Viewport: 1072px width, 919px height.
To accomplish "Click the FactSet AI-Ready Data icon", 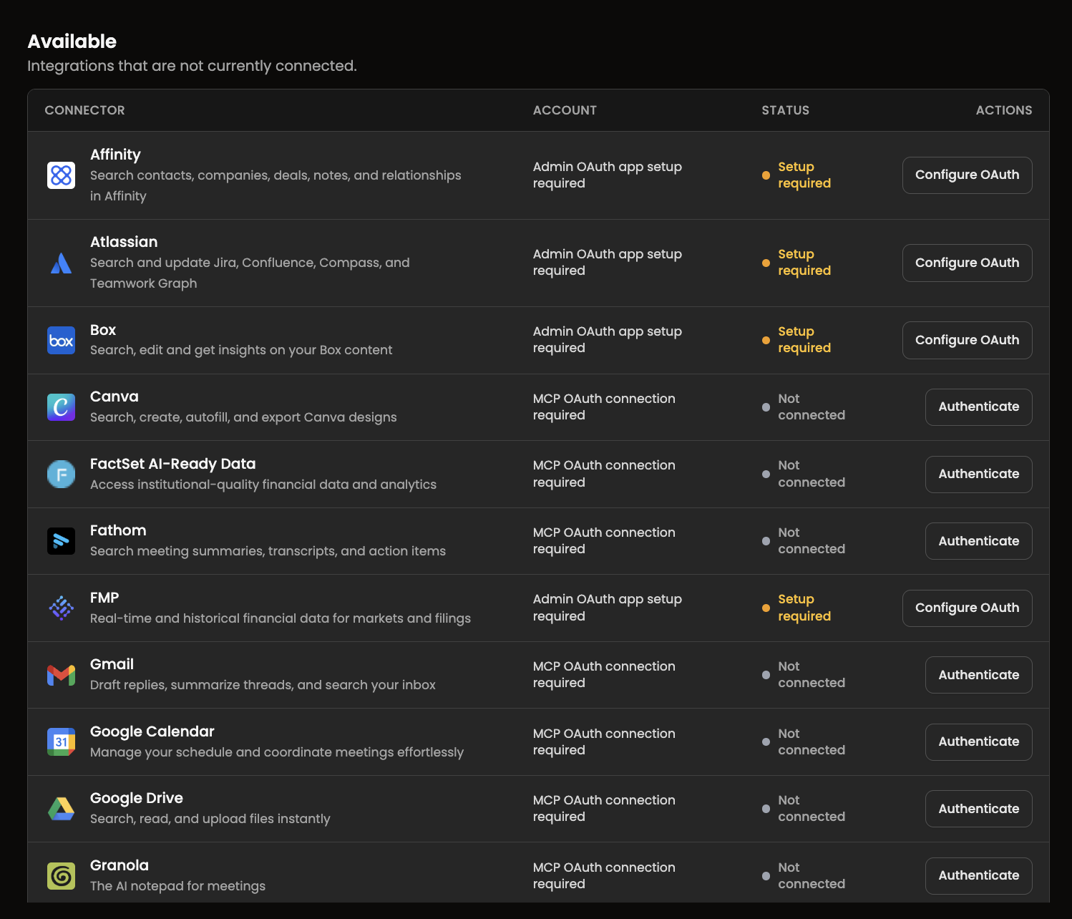I will pos(61,474).
